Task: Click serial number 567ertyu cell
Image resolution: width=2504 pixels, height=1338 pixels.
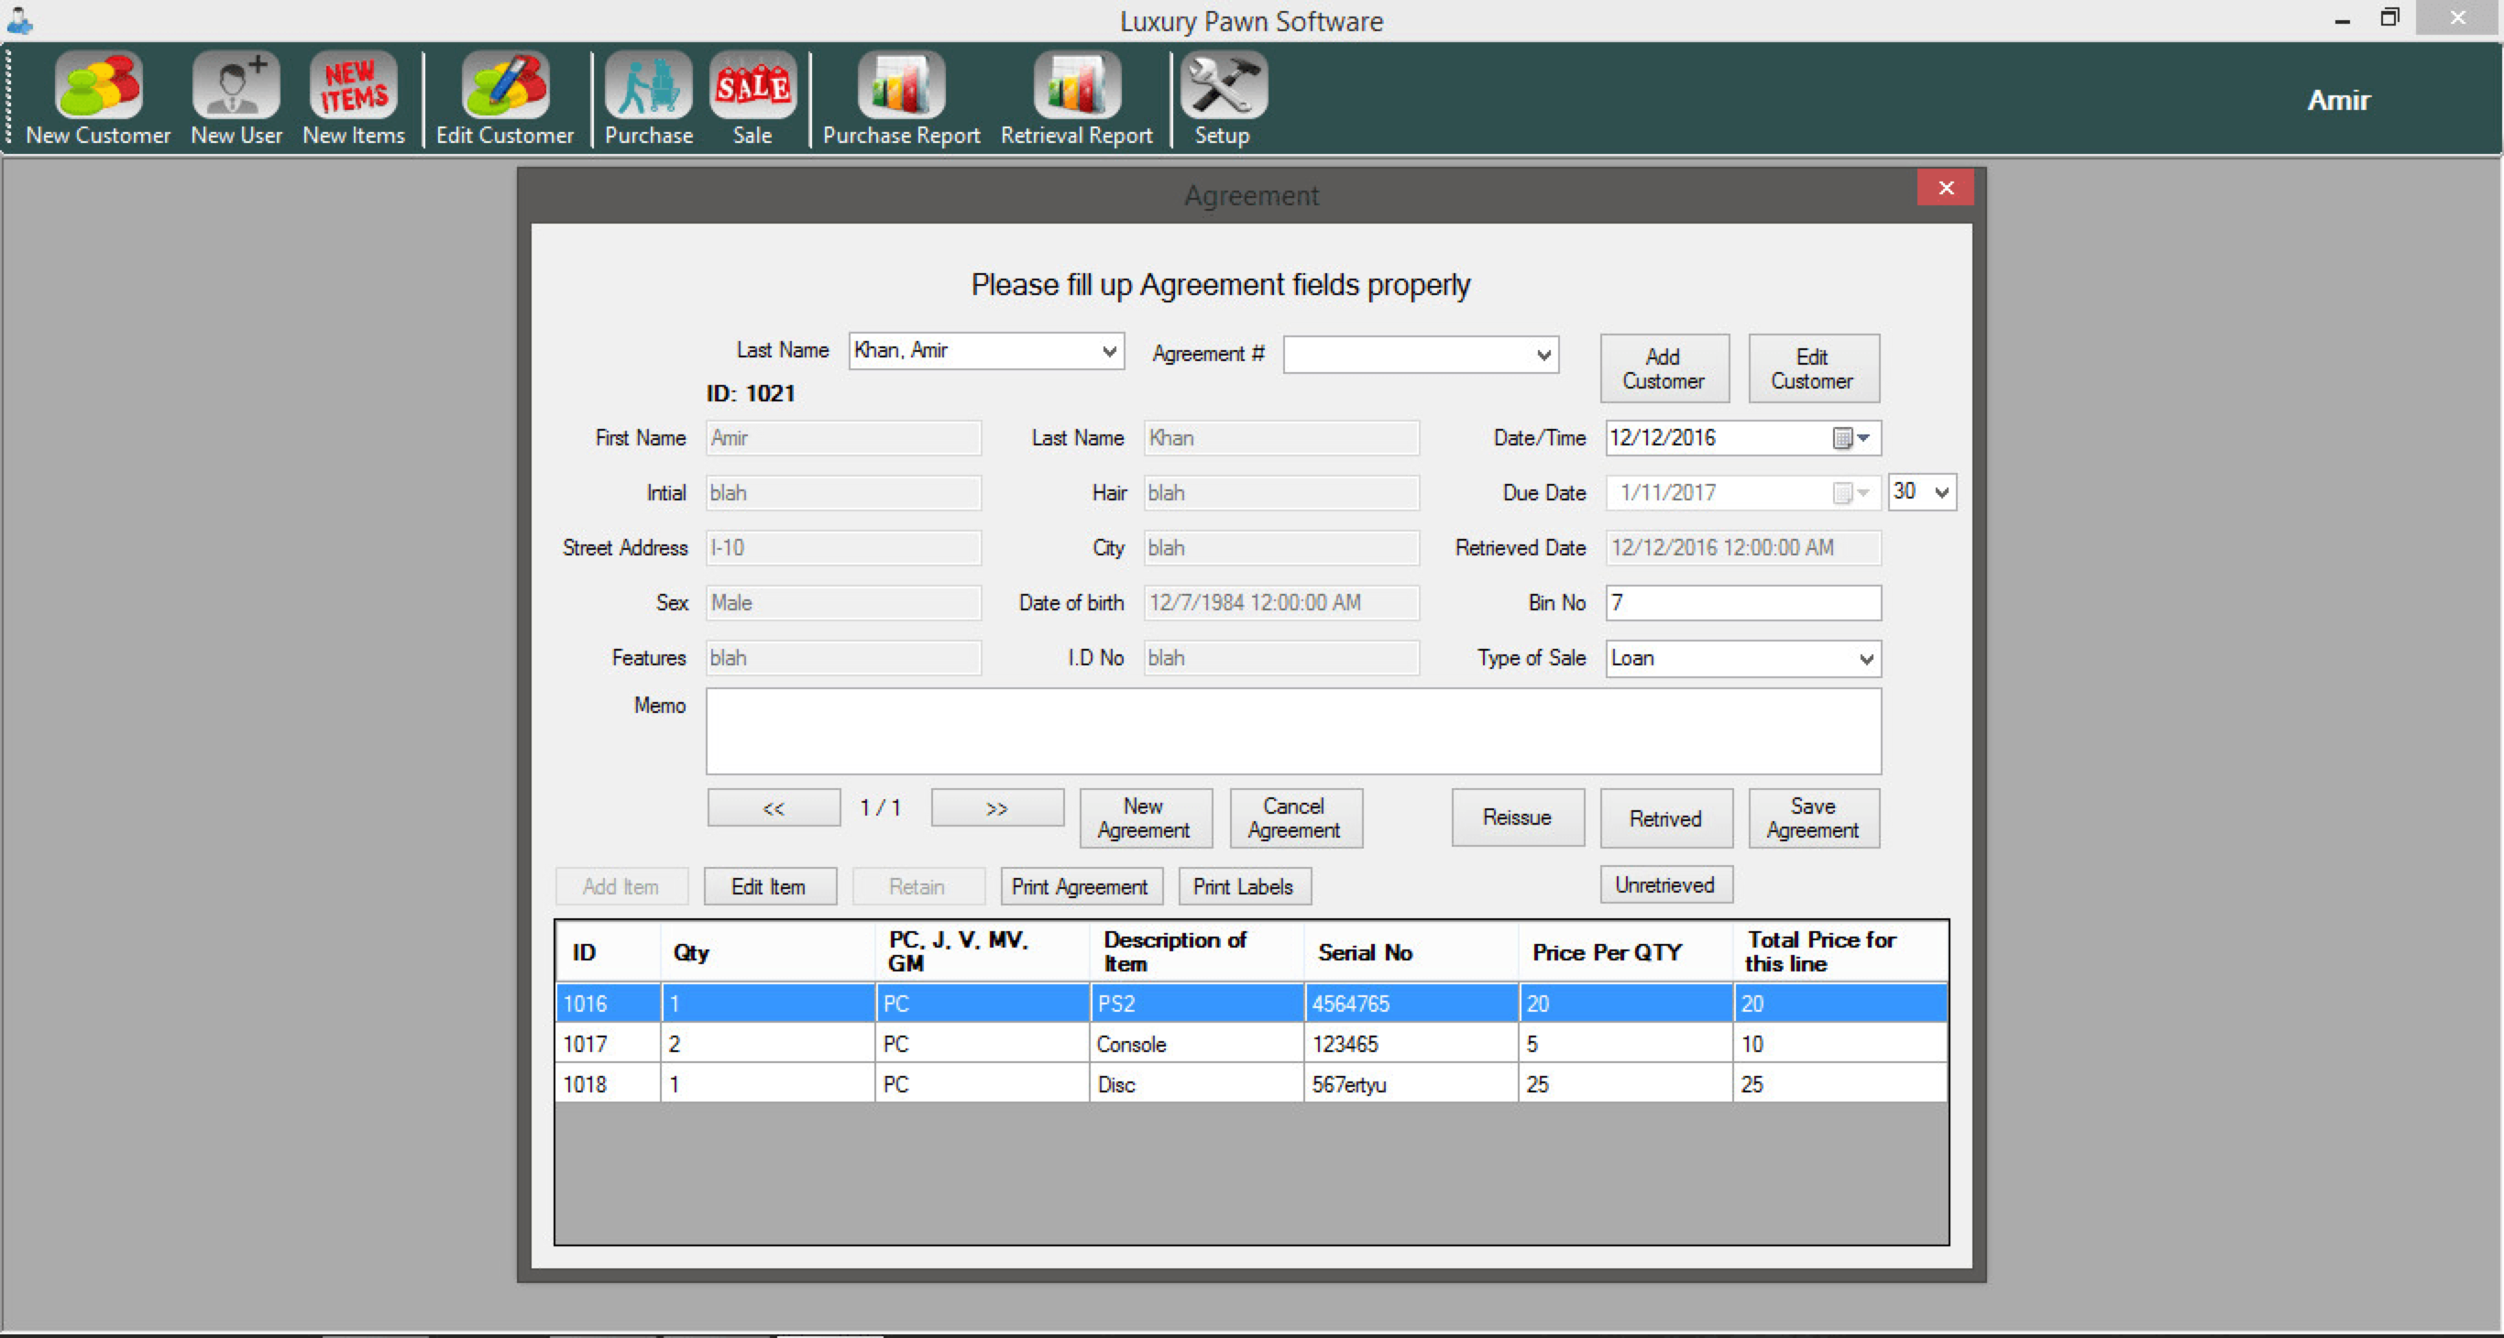Action: [x=1411, y=1083]
